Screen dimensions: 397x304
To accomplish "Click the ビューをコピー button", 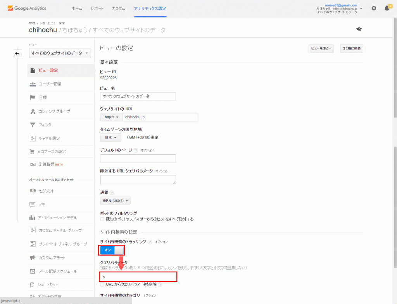I will pos(321,48).
